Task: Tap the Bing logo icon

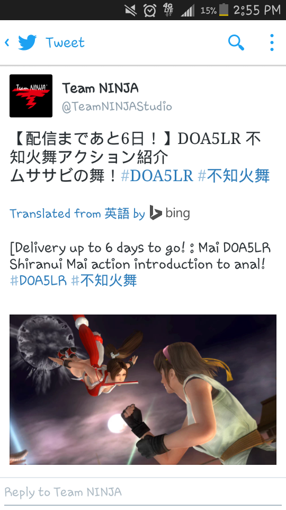Action: [156, 213]
